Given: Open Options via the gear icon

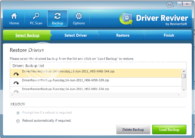Looking at the screenshot, I should [x=79, y=18].
